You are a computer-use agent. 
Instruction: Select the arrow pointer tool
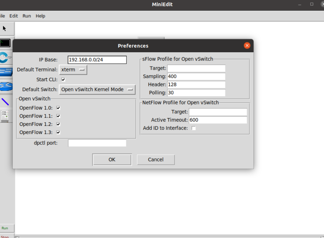coord(5,28)
